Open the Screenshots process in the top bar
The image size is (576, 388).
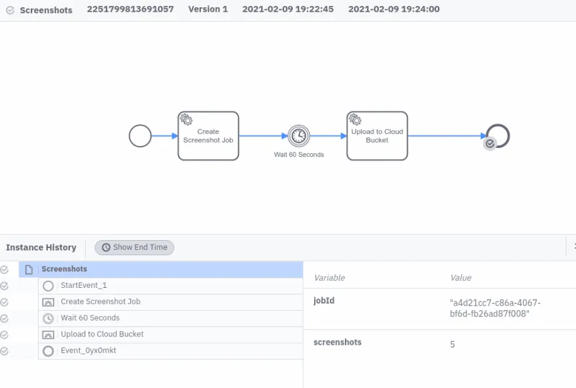click(x=46, y=10)
